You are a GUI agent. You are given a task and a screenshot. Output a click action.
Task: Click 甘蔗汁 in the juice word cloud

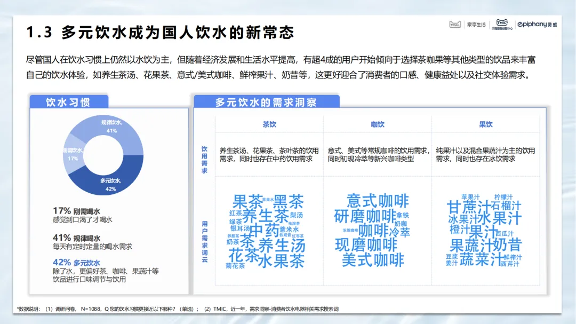468,207
